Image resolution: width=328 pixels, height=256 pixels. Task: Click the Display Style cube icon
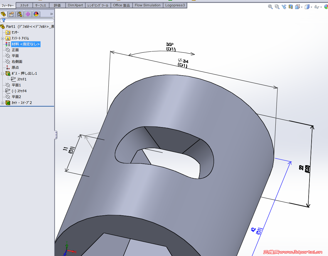point(307,7)
